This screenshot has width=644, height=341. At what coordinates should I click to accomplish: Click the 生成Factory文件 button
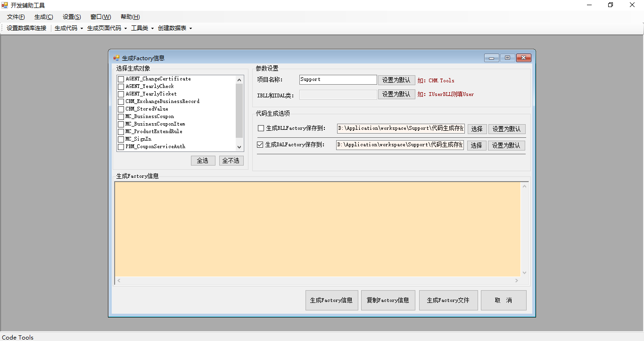coord(448,300)
